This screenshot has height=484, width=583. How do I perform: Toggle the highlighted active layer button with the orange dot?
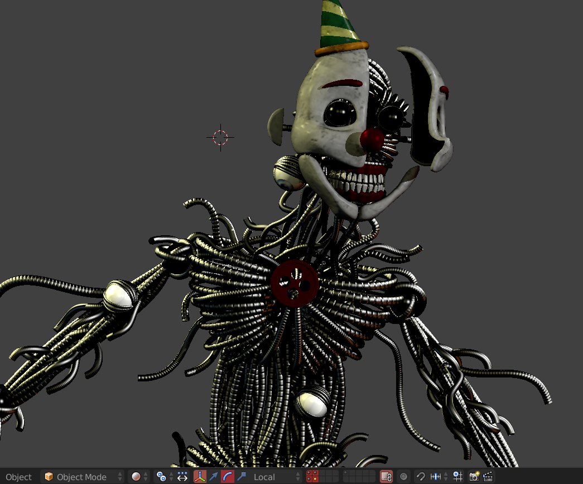tap(315, 480)
